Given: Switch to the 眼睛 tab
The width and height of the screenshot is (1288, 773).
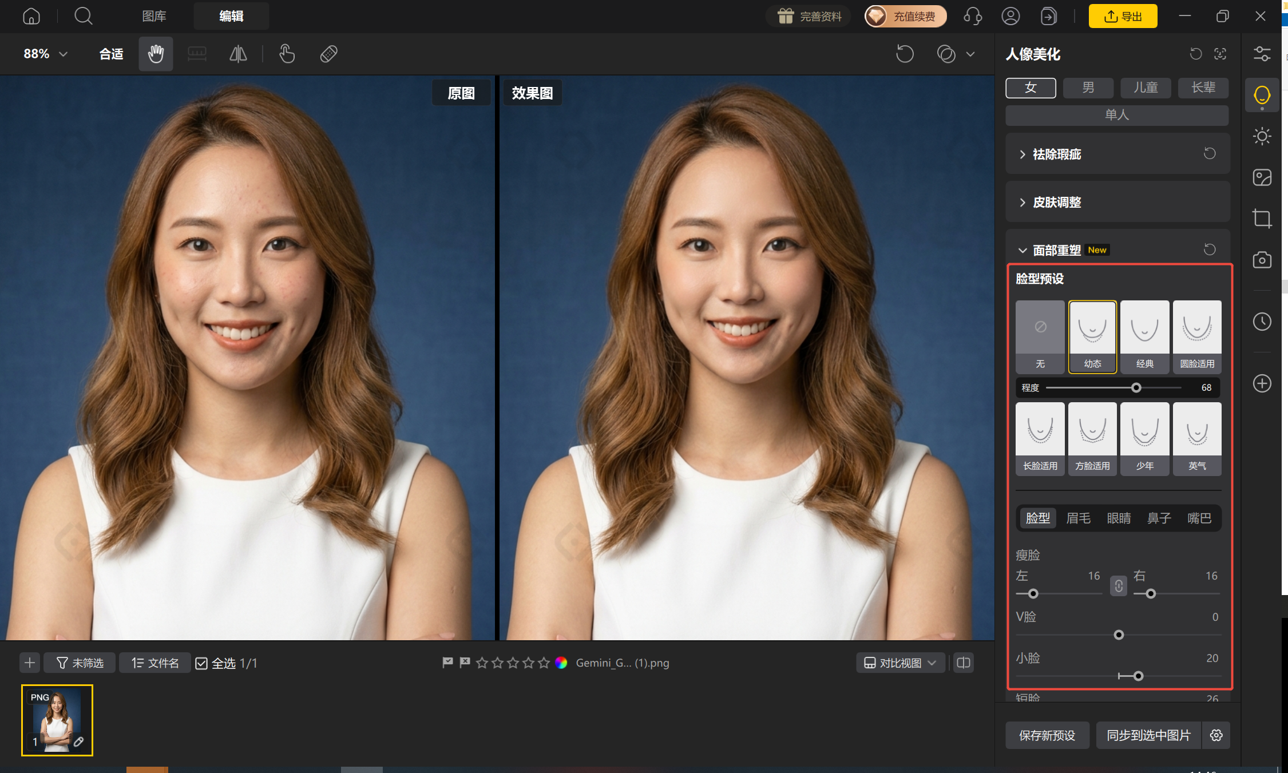Looking at the screenshot, I should coord(1119,518).
